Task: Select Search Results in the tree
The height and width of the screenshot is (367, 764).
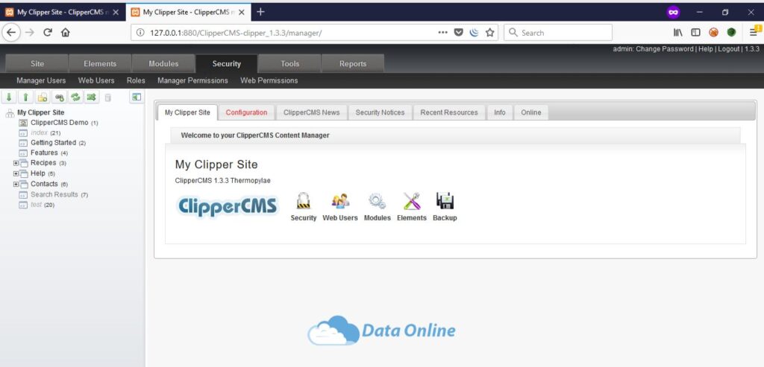Action: pyautogui.click(x=54, y=194)
